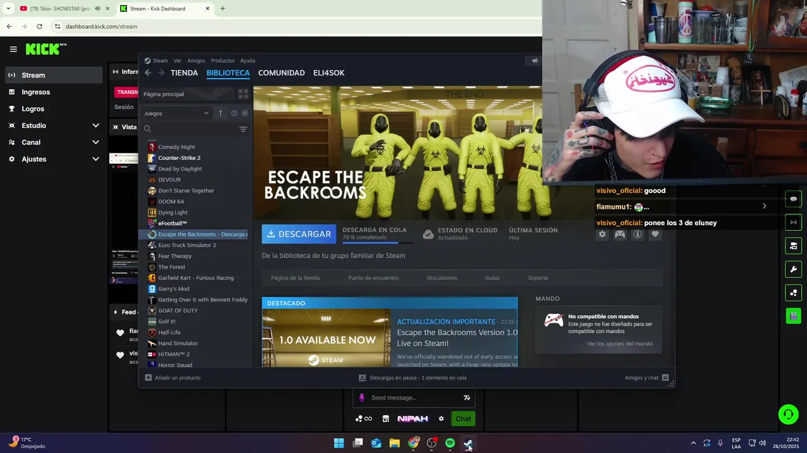Viewport: 807px width, 453px height.
Task: Open the Kick hamburger menu
Action: tap(13, 49)
